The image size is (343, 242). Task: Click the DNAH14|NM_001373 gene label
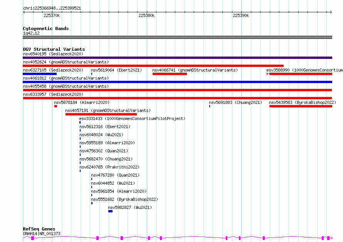click(42, 234)
